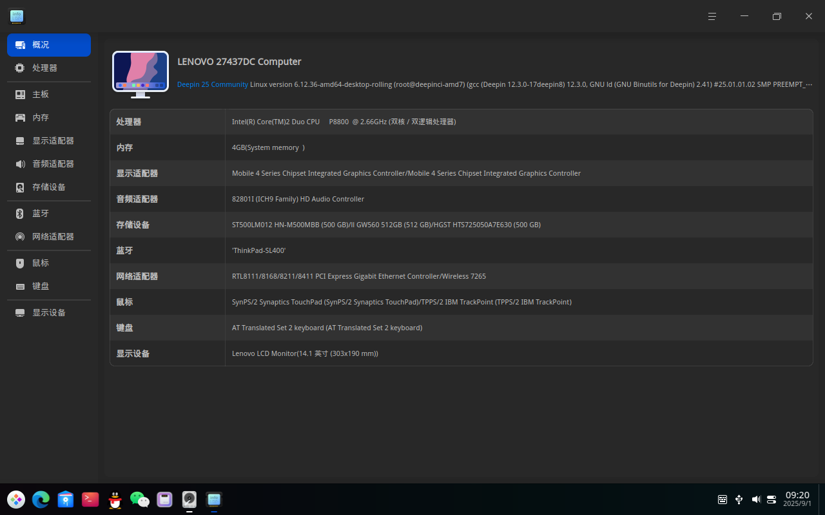Open the hamburger main menu

click(x=712, y=16)
